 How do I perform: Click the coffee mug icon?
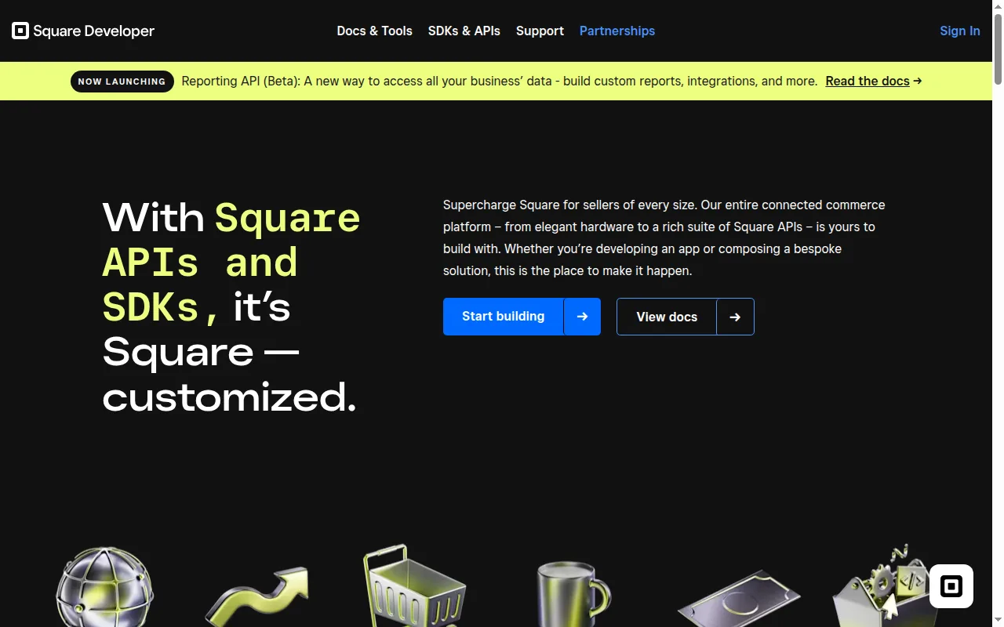[x=573, y=594]
